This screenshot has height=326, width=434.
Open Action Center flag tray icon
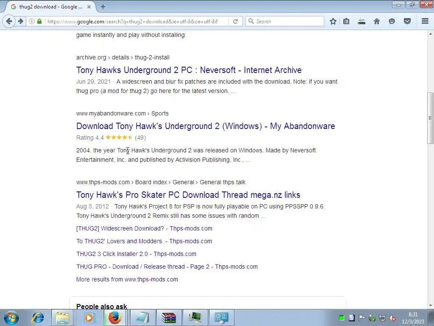click(x=362, y=318)
